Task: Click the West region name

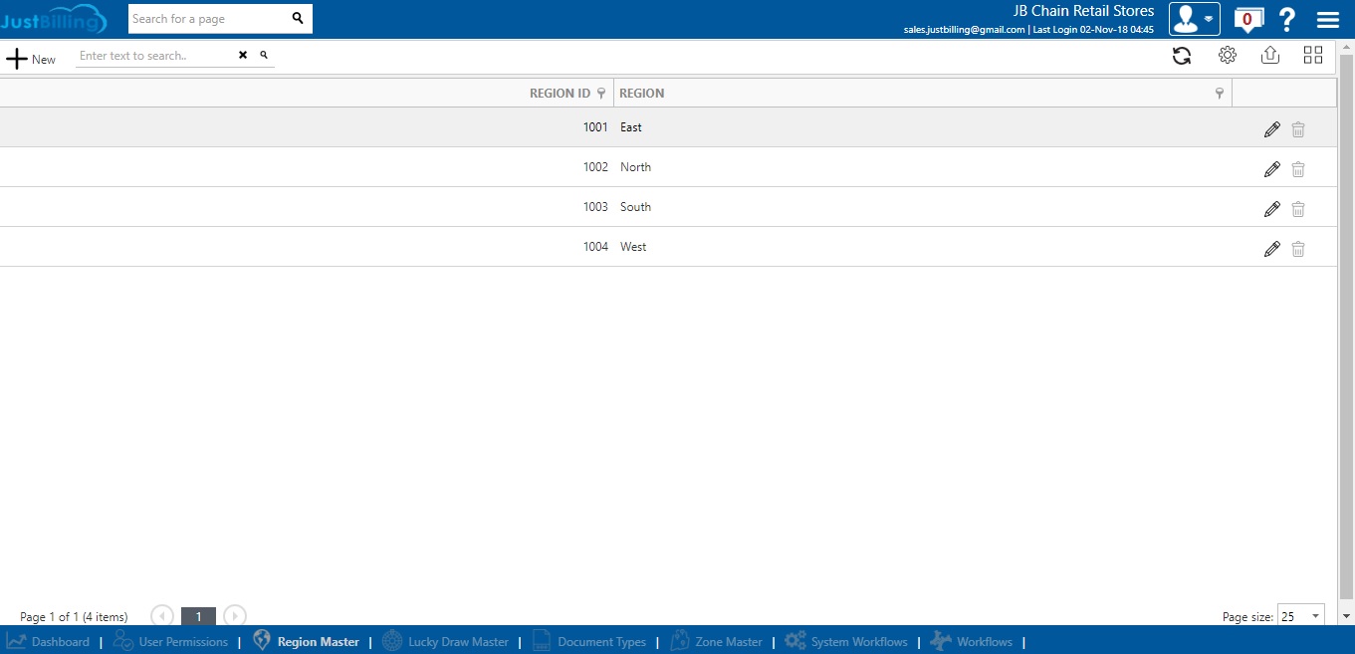Action: [x=633, y=247]
